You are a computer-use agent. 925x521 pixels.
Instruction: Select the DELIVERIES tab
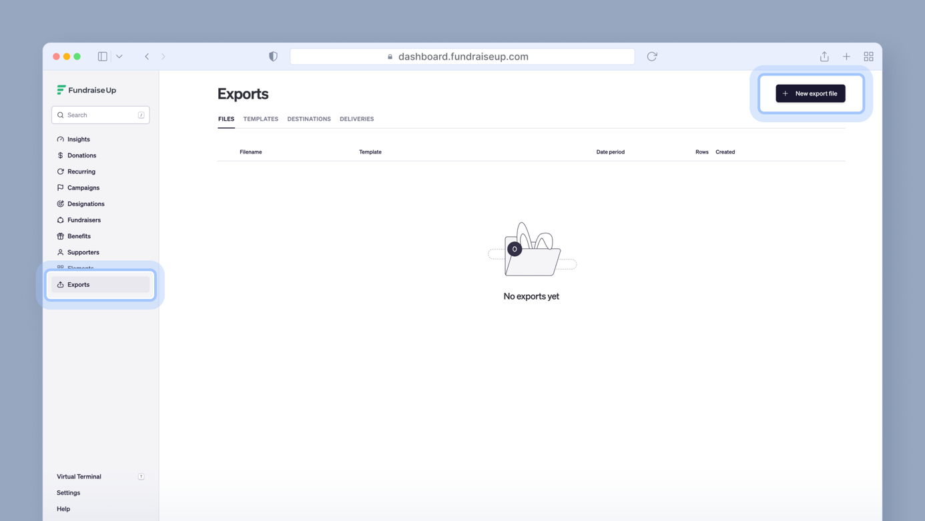pyautogui.click(x=356, y=119)
